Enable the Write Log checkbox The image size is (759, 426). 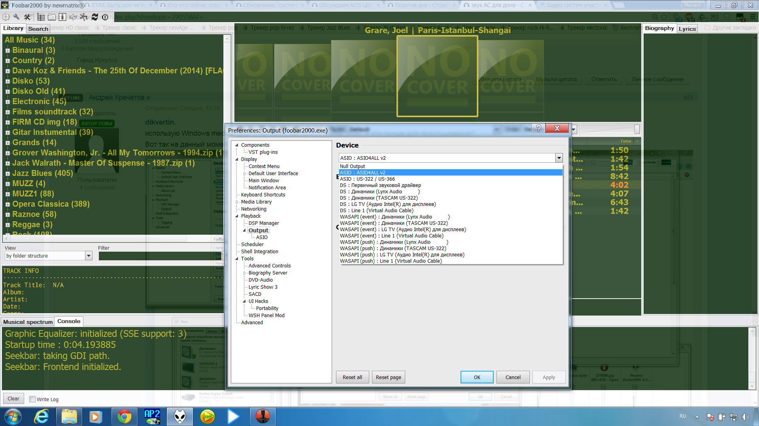[32, 399]
